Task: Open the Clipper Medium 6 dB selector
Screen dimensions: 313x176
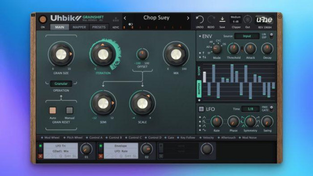Action: tap(236, 20)
